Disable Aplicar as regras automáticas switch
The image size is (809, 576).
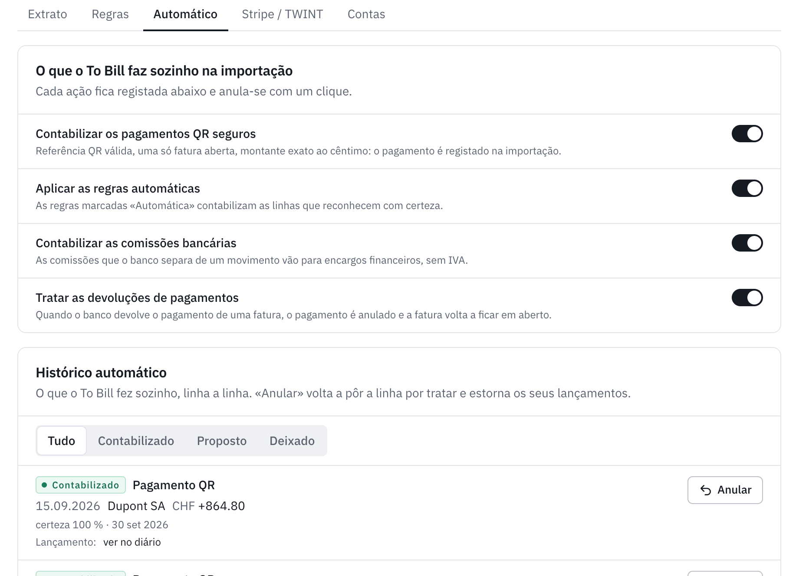click(x=747, y=188)
